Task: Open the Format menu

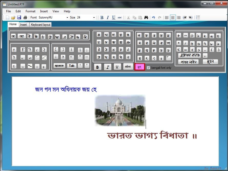Action: 30,11
